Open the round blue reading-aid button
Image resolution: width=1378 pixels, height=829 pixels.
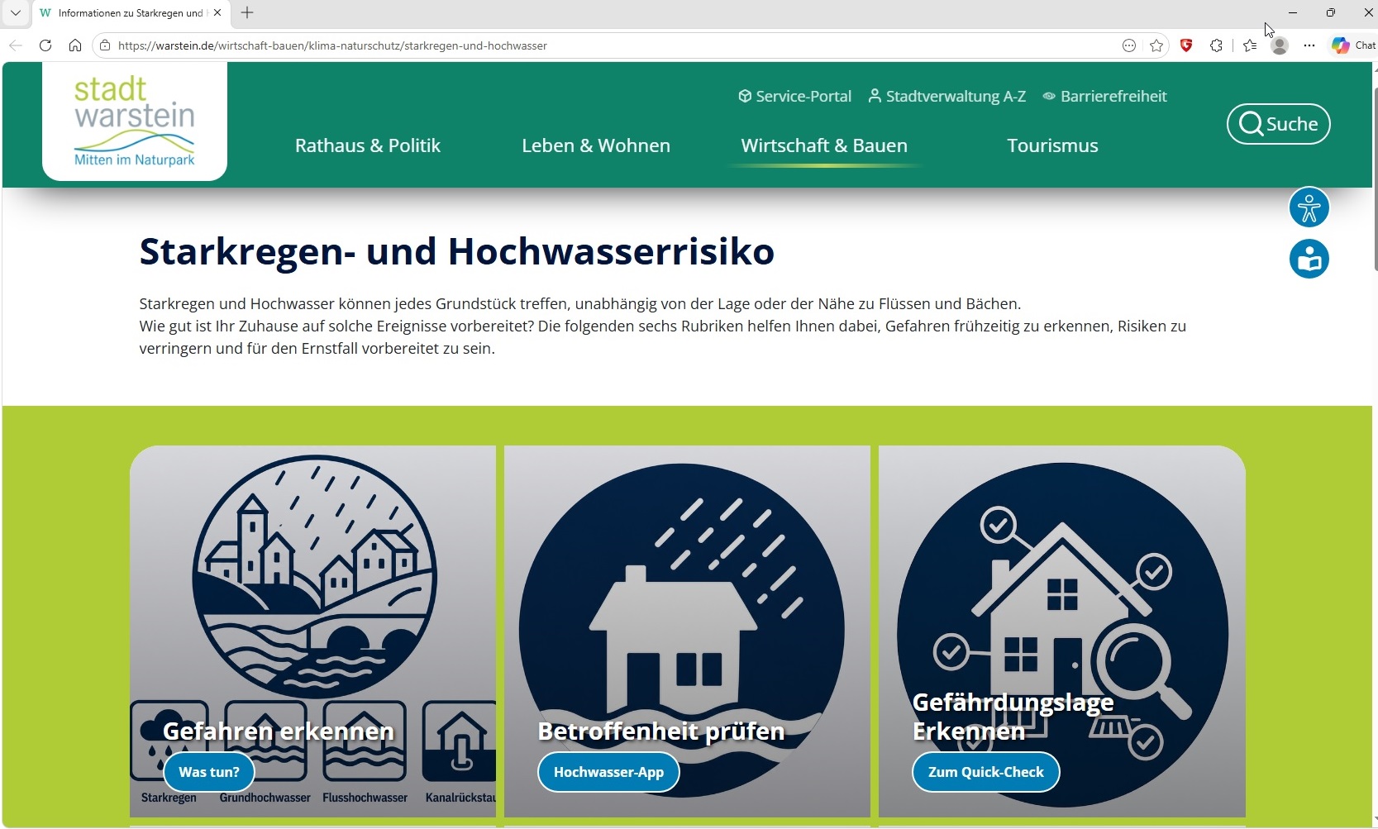pyautogui.click(x=1309, y=259)
